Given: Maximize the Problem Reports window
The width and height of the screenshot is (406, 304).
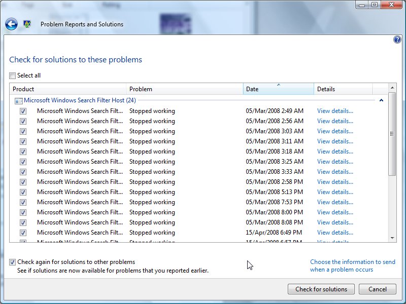Looking at the screenshot, I should click(x=375, y=5).
